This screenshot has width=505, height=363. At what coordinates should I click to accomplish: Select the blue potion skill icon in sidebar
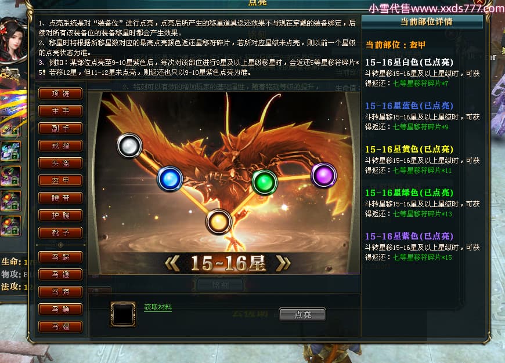[10, 151]
